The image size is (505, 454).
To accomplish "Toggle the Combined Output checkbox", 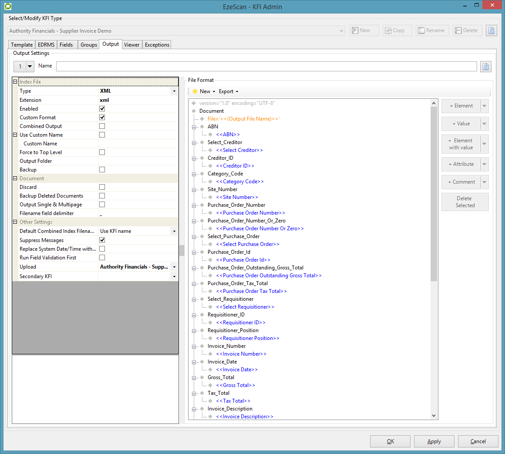I will coord(102,126).
